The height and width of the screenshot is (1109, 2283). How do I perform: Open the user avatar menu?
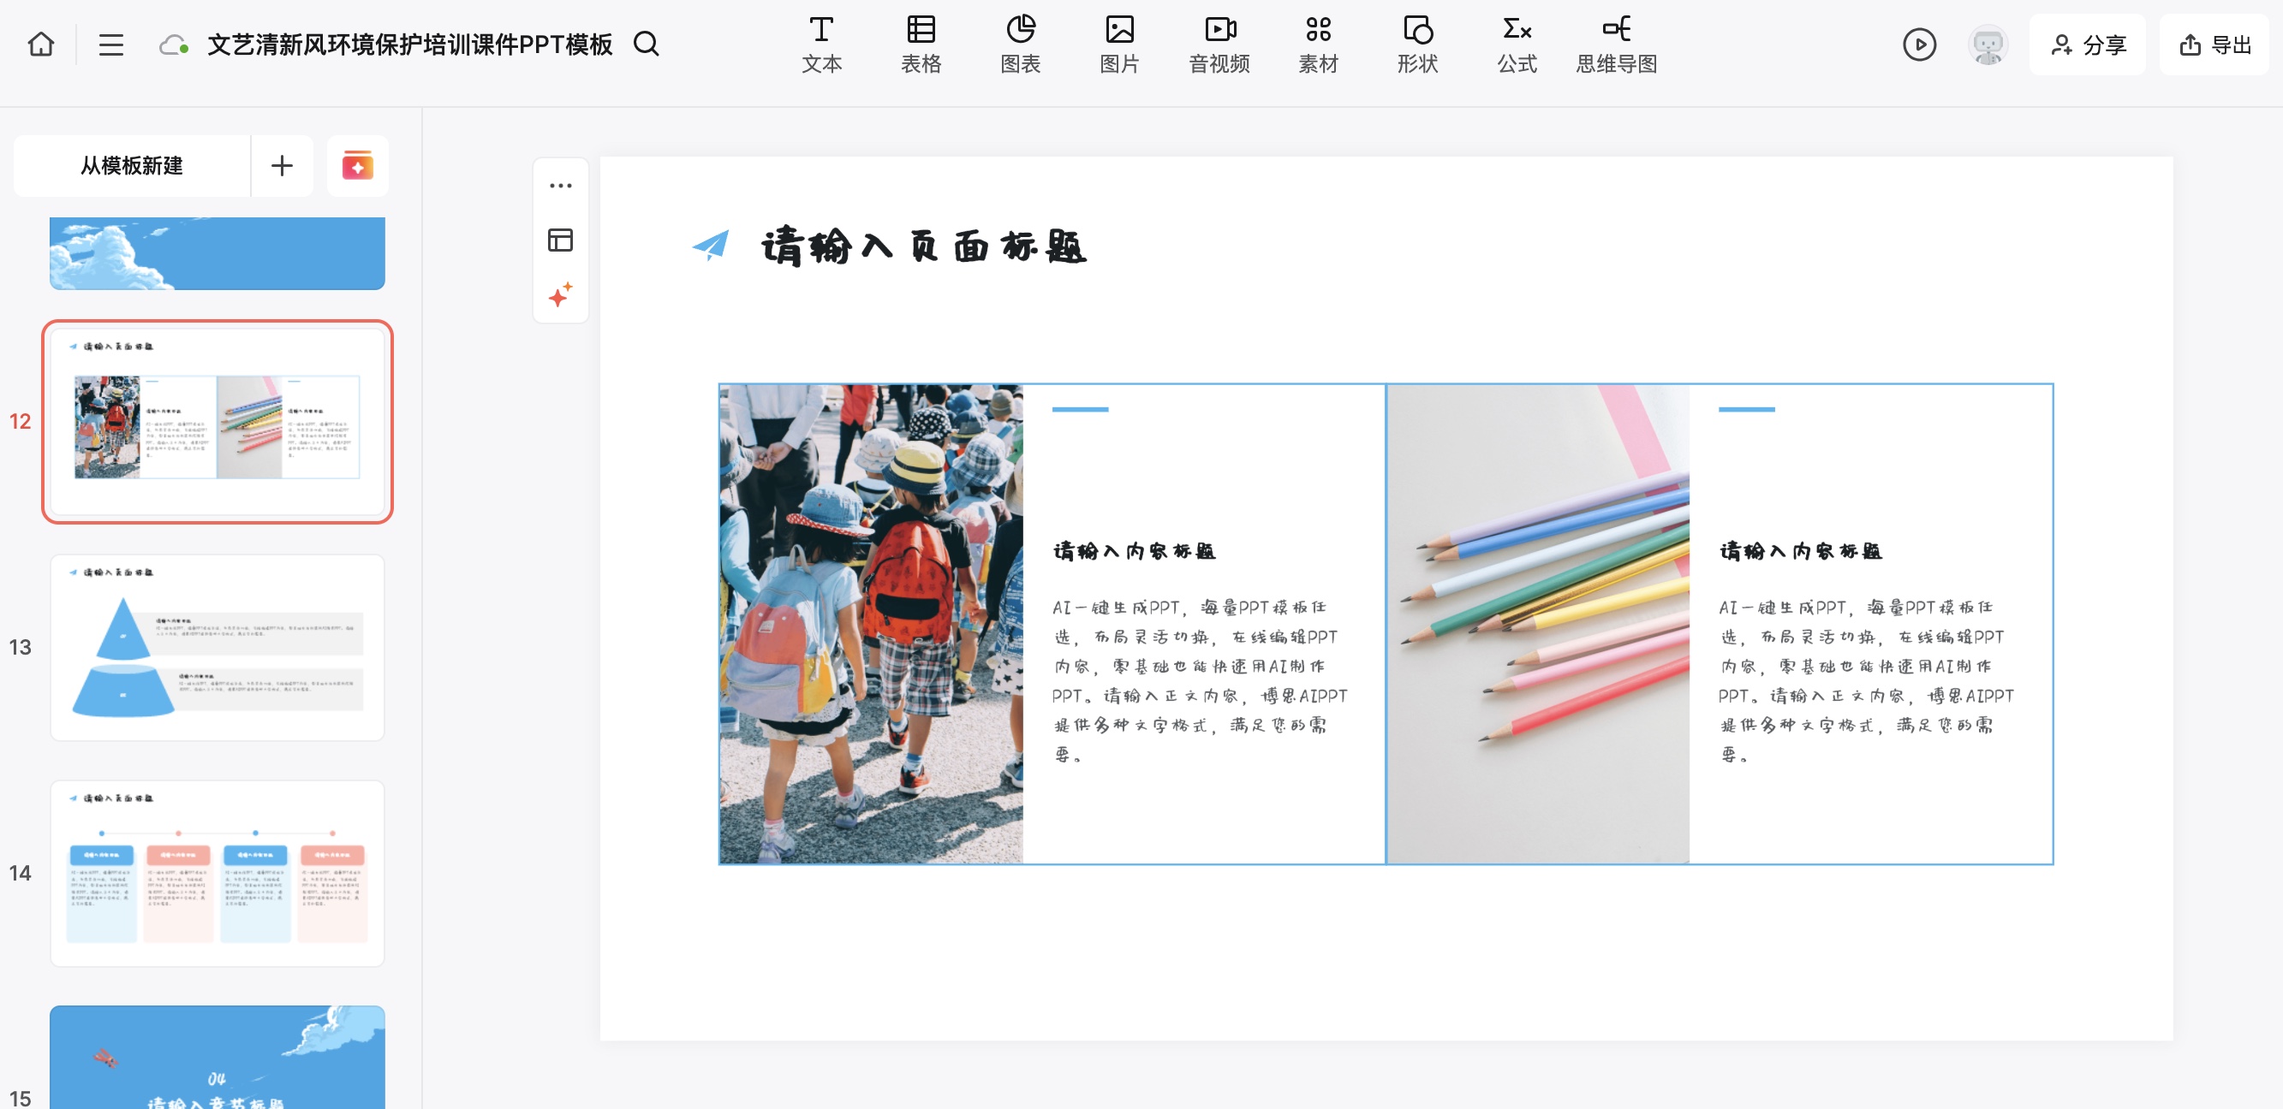(x=1988, y=44)
